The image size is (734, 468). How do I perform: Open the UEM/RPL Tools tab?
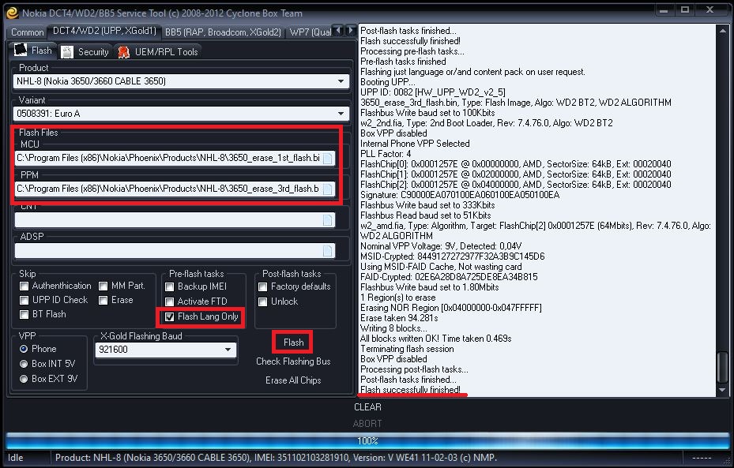(x=158, y=51)
